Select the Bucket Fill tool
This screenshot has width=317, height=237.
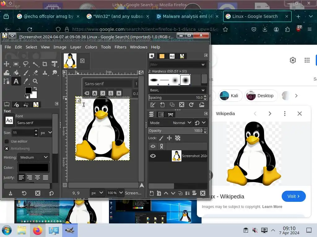[x=16, y=73]
